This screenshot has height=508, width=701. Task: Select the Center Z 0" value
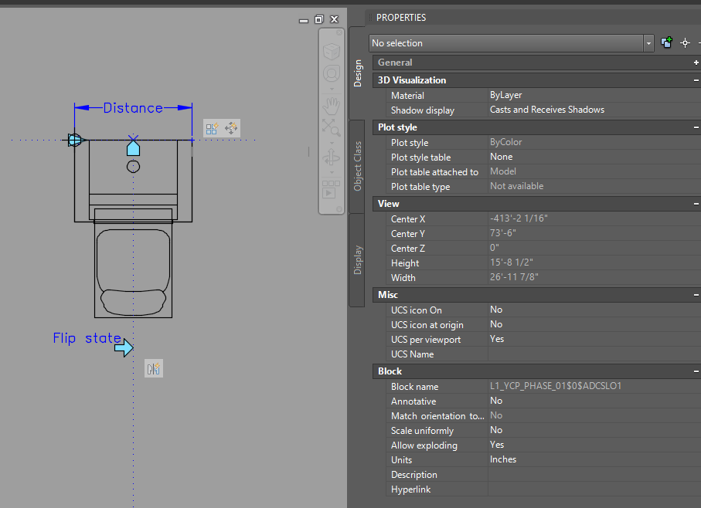click(495, 248)
